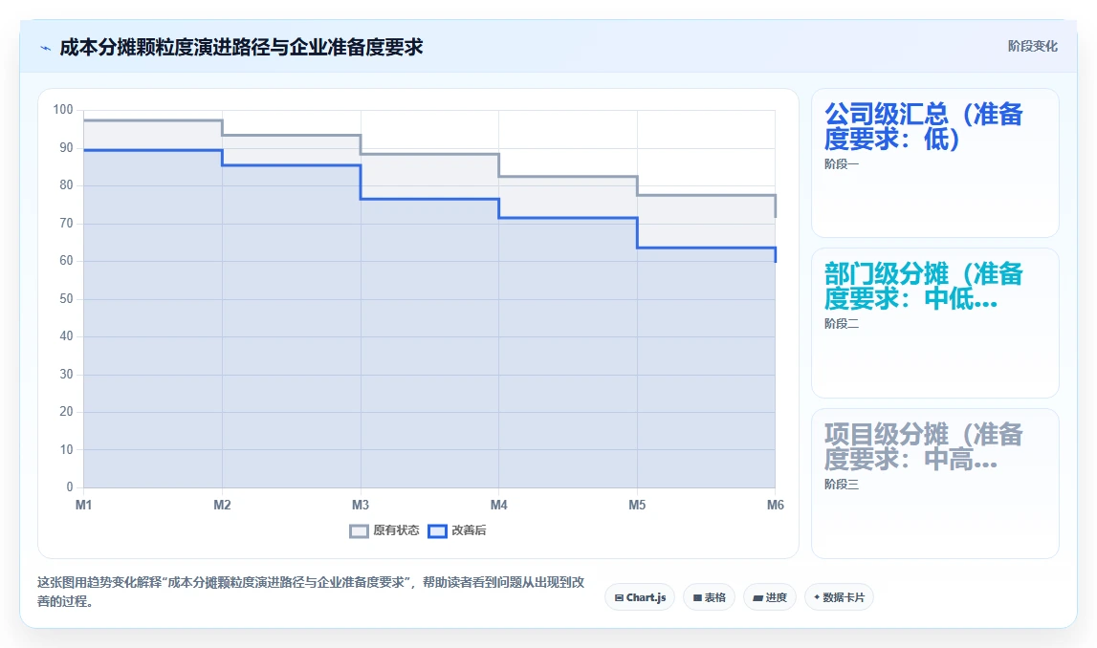Open the 部门级分摊 stage card
This screenshot has height=648, width=1097.
(x=934, y=323)
